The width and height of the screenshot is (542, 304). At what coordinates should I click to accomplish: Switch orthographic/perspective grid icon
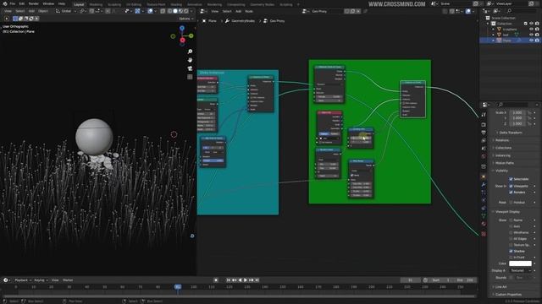[x=190, y=77]
